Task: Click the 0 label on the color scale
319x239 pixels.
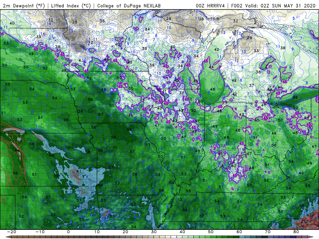Action: (68, 232)
